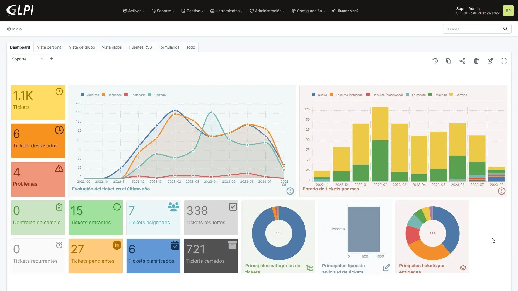Click the donut center in categorías chart
This screenshot has width=518, height=291.
279,233
